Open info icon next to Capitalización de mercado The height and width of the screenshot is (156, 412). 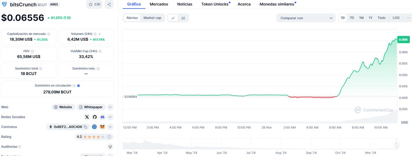(48, 34)
